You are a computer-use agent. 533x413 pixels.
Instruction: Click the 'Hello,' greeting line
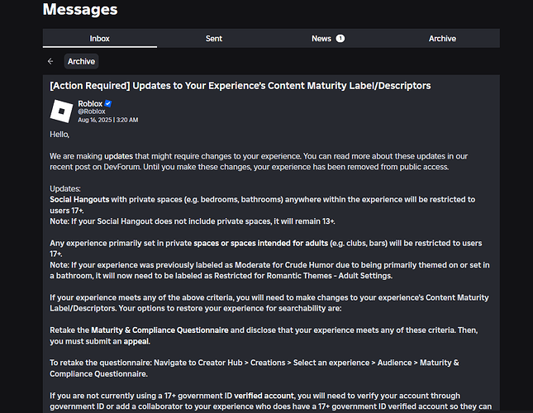click(x=59, y=135)
